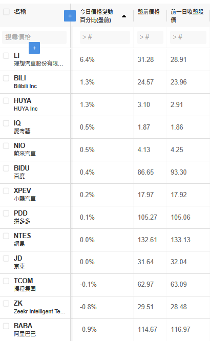Enable the checkbox next to BABA 阿里巴巴

[6, 326]
